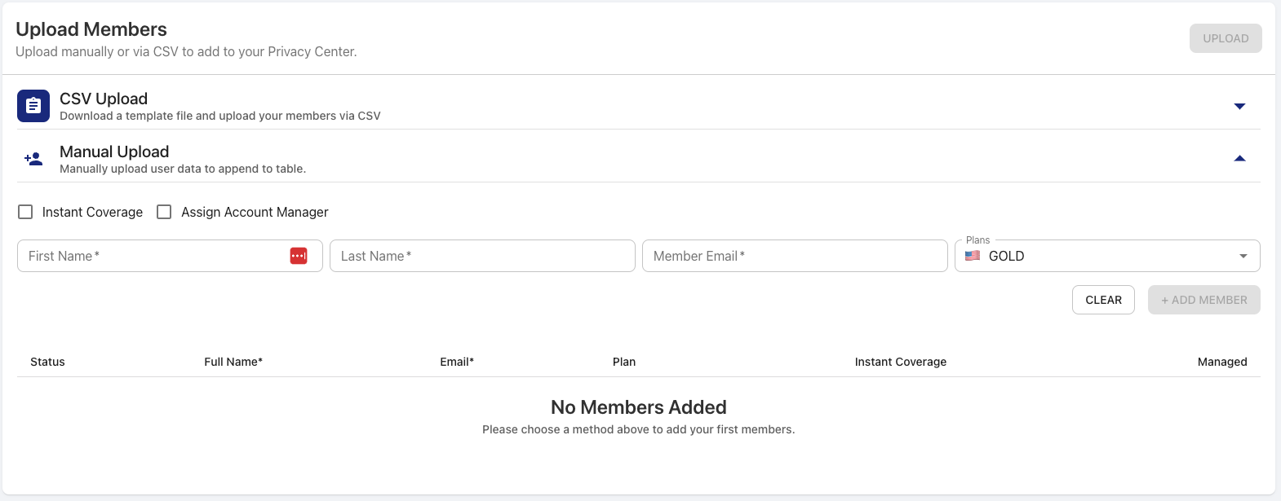Screen dimensions: 1281x501
Task: Click the 'Manually upload user data' description text
Action: click(183, 169)
